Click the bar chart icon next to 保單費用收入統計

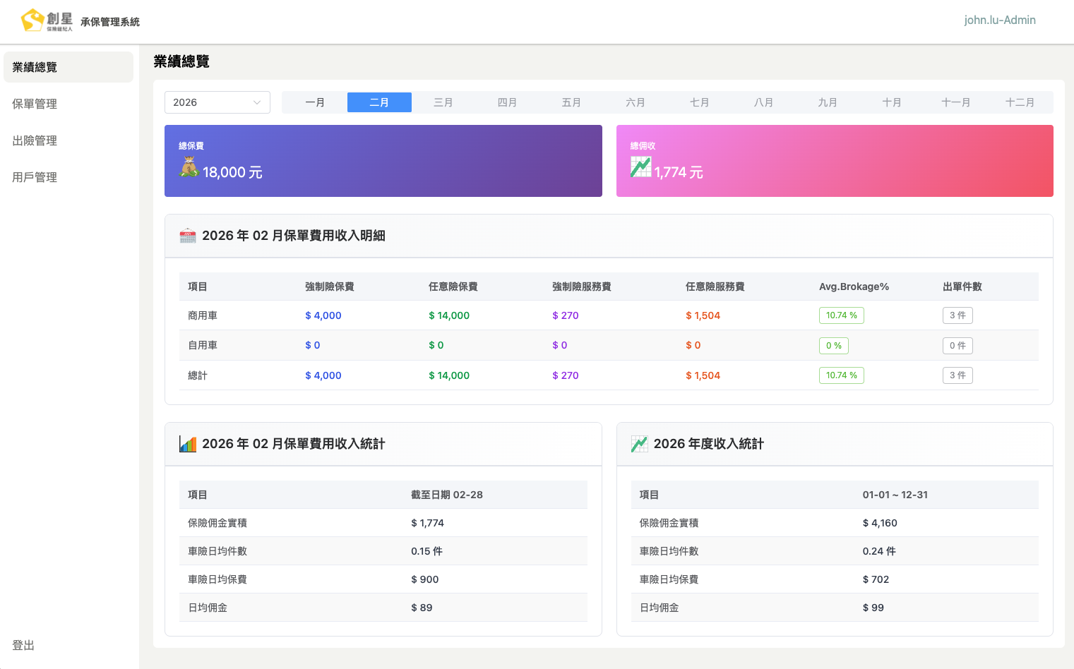point(188,444)
